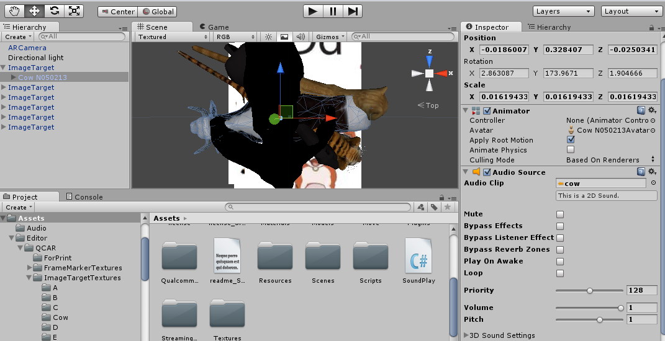Open the Layout dropdown
Screen dimensions: 665x341
[x=631, y=11]
